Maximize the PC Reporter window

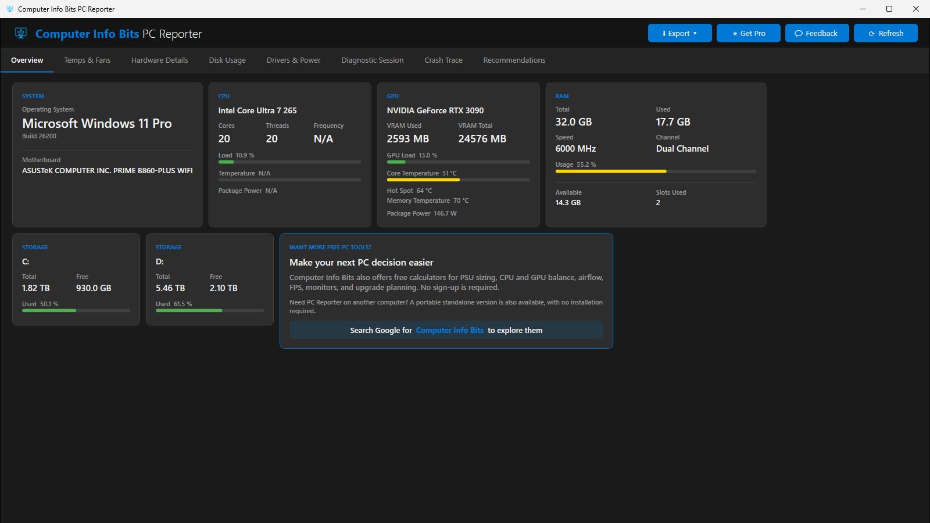tap(889, 9)
